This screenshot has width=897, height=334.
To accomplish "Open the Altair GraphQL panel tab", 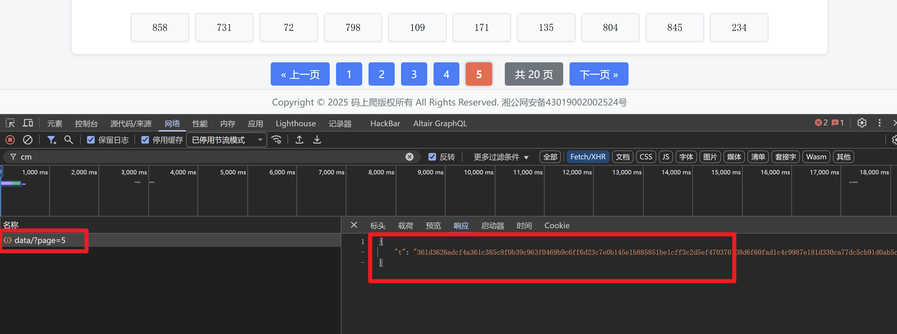I will 440,123.
